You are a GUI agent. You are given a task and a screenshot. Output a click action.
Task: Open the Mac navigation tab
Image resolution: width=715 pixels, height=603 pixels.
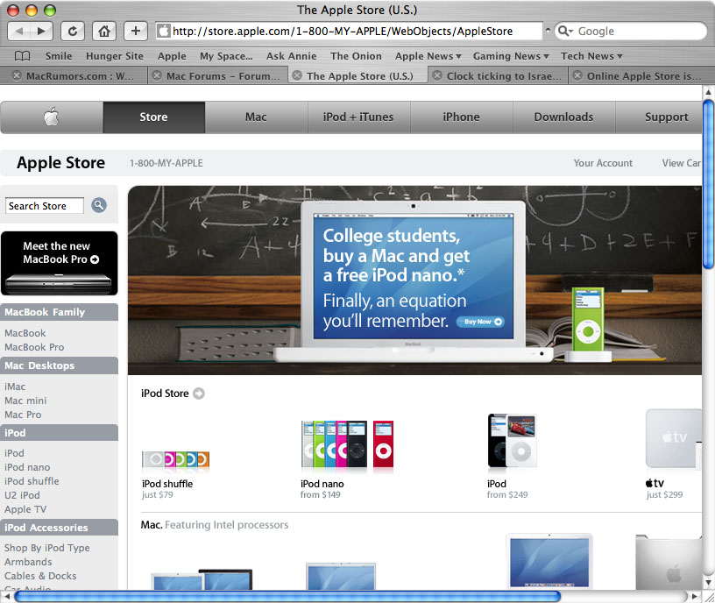click(256, 117)
